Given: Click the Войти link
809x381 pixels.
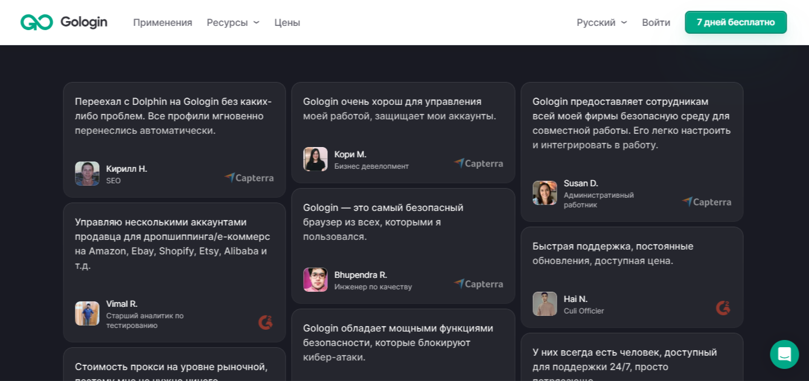Looking at the screenshot, I should [656, 22].
